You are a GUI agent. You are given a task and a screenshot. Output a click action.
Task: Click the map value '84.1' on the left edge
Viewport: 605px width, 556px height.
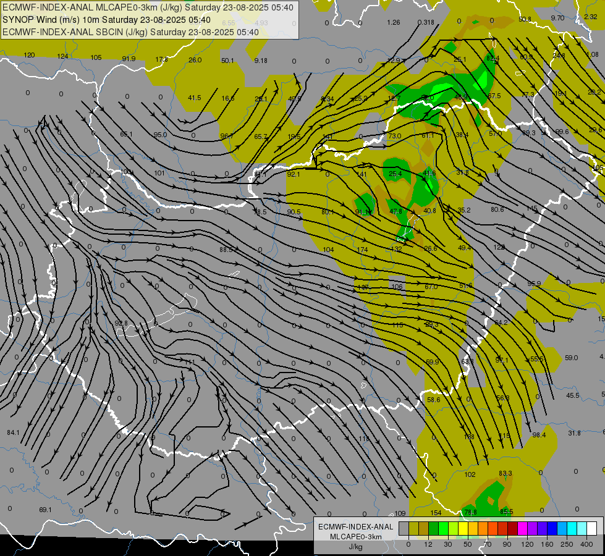pos(13,432)
